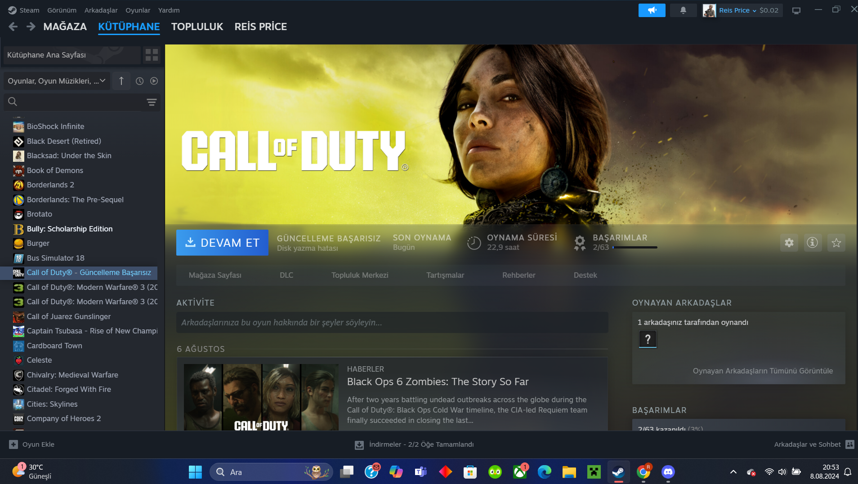Open the Oyunlar menu
Image resolution: width=858 pixels, height=484 pixels.
138,10
